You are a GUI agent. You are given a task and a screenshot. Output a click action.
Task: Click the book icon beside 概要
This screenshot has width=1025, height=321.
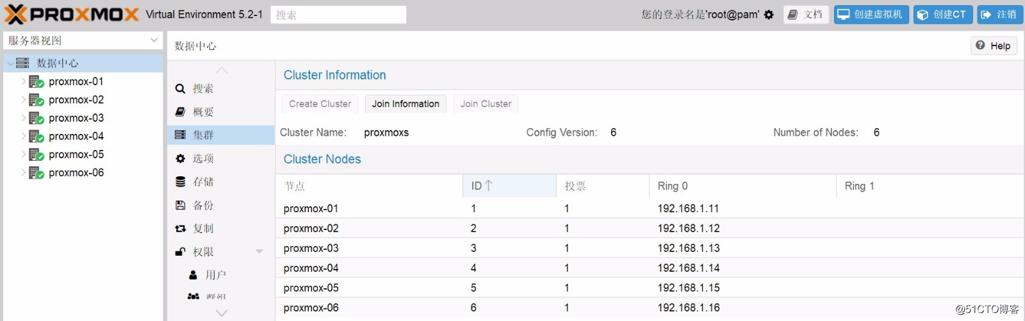coord(180,112)
